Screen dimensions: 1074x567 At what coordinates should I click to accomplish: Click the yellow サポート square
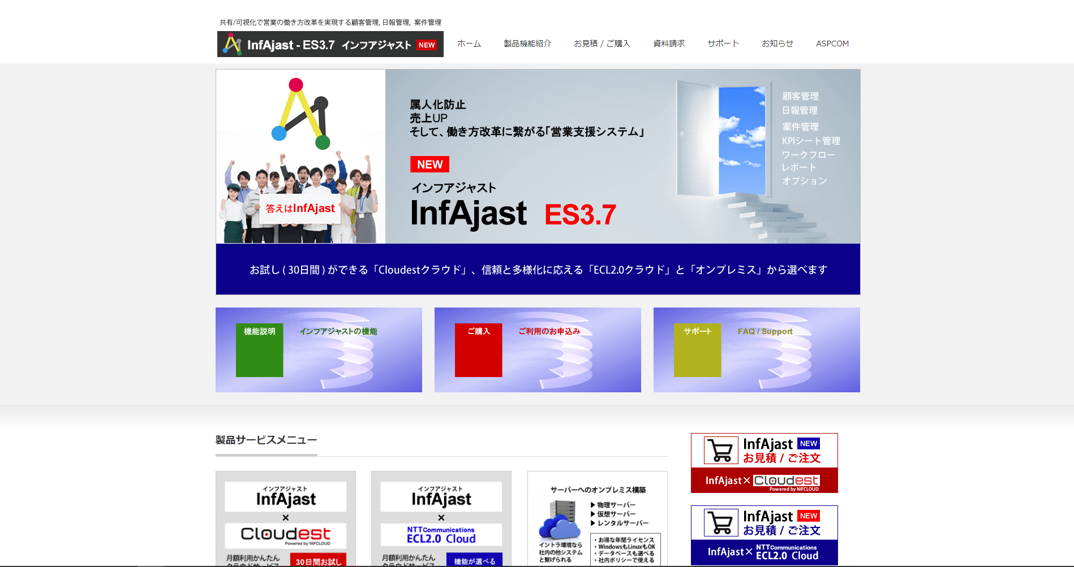click(697, 350)
